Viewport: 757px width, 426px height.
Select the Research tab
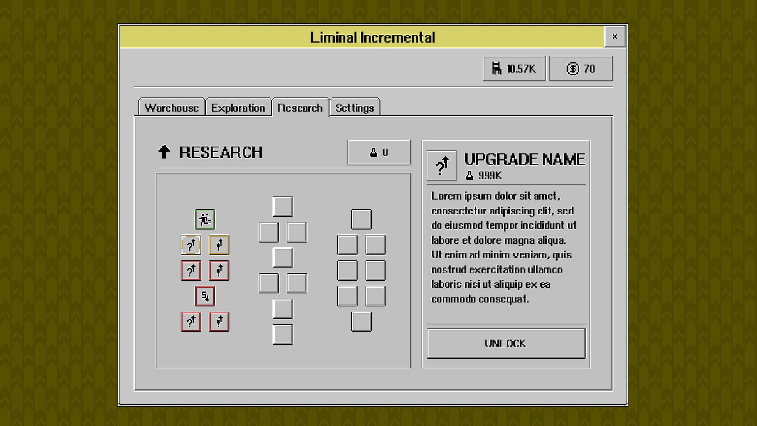pyautogui.click(x=300, y=108)
